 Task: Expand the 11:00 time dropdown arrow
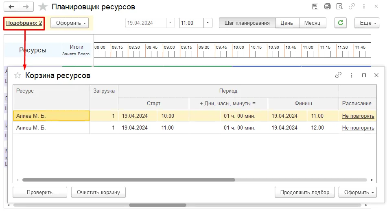[208, 23]
